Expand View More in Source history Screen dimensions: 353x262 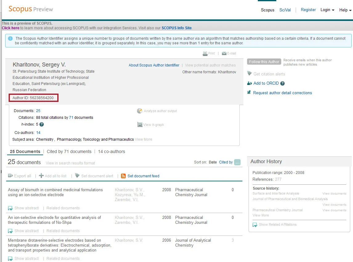[x=261, y=215]
